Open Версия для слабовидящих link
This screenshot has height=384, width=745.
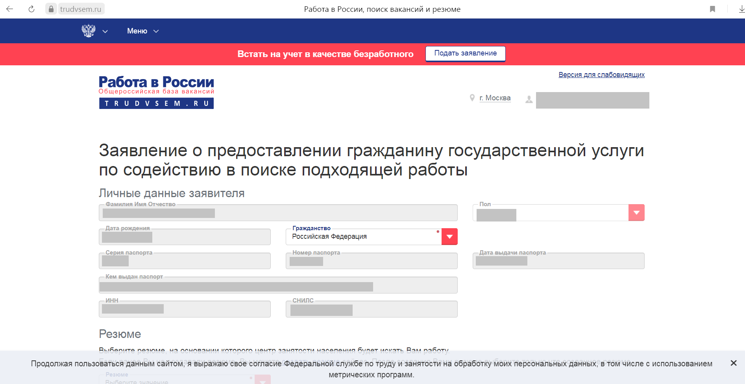coord(601,75)
